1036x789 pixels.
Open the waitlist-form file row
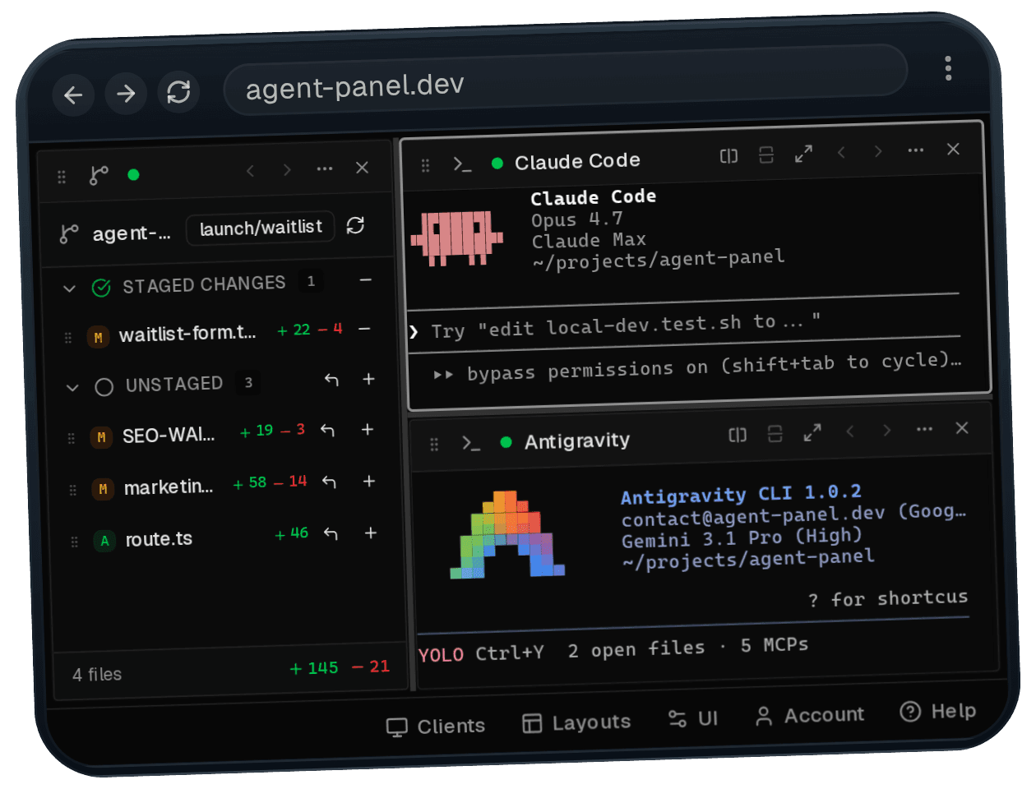(x=219, y=333)
